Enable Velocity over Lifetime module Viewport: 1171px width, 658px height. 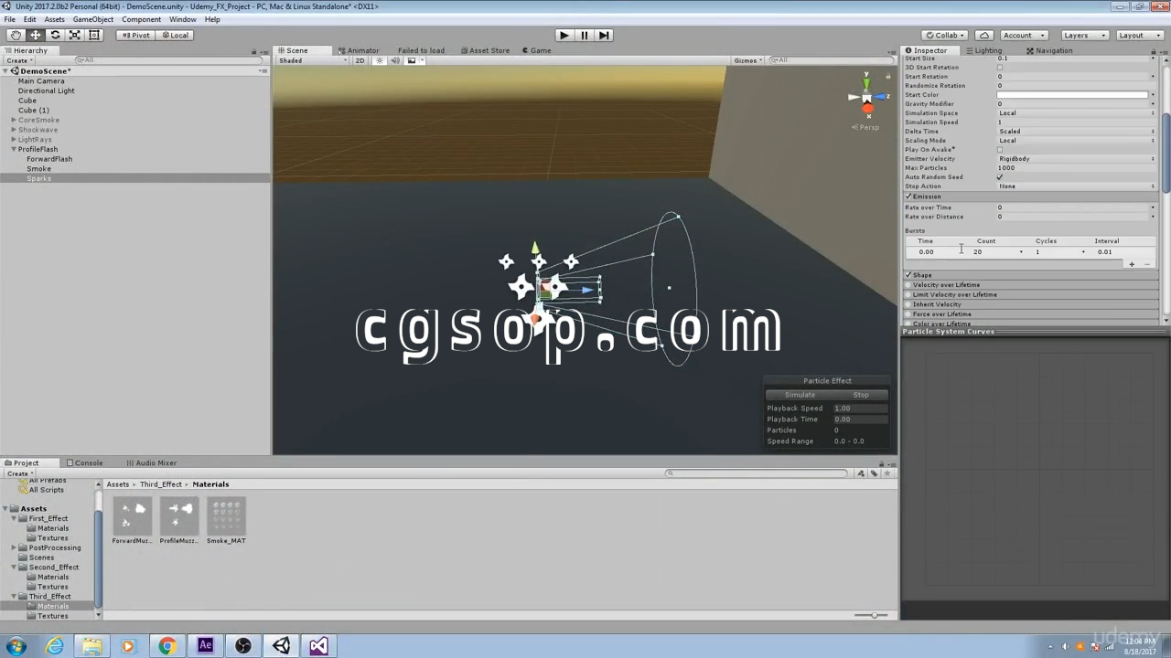tap(908, 285)
